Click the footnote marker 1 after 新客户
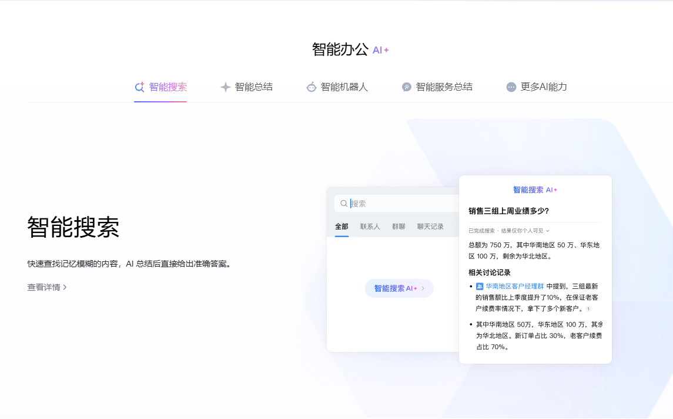Screen dimensions: 673x419 coord(588,308)
